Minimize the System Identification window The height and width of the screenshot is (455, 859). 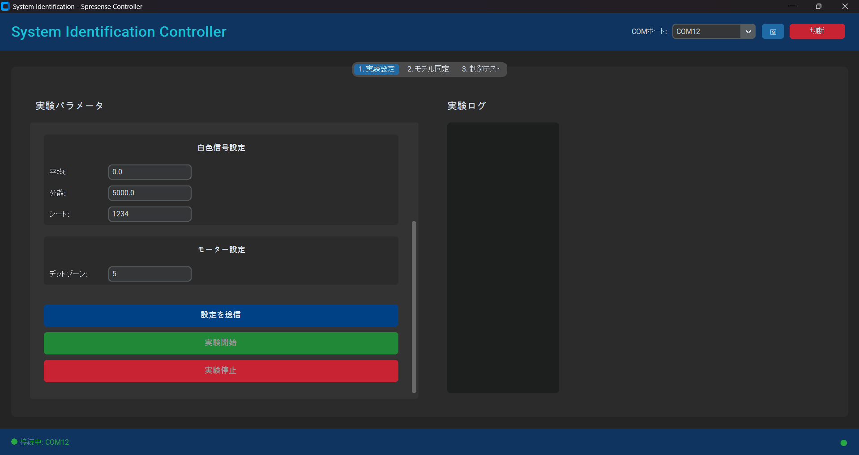coord(792,6)
